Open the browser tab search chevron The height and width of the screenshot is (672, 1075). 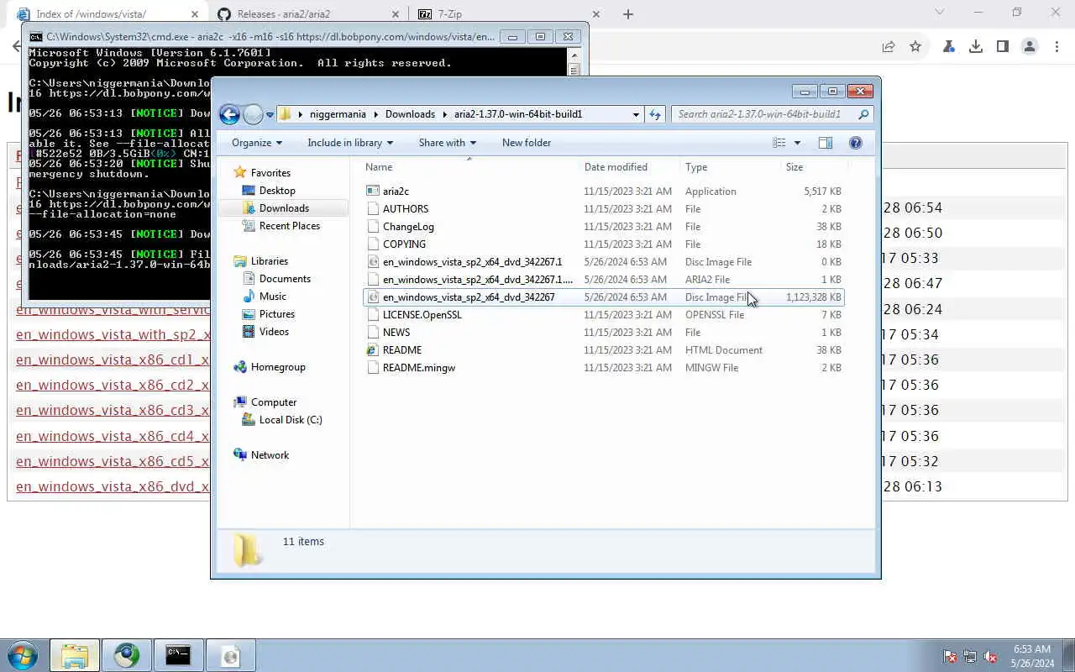click(x=940, y=13)
